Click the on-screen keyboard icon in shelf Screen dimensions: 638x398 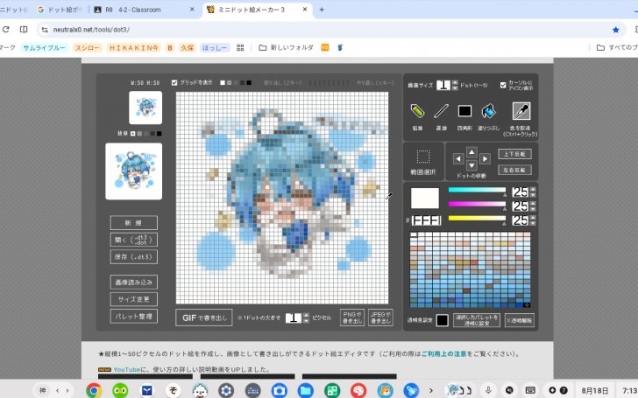click(529, 390)
